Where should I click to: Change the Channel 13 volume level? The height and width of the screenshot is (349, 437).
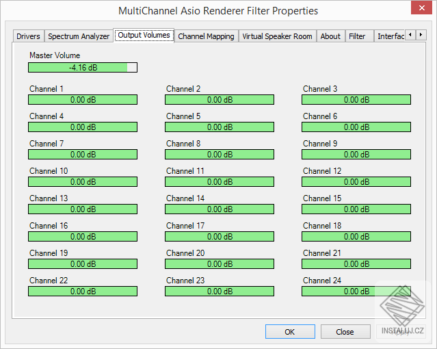coord(83,209)
